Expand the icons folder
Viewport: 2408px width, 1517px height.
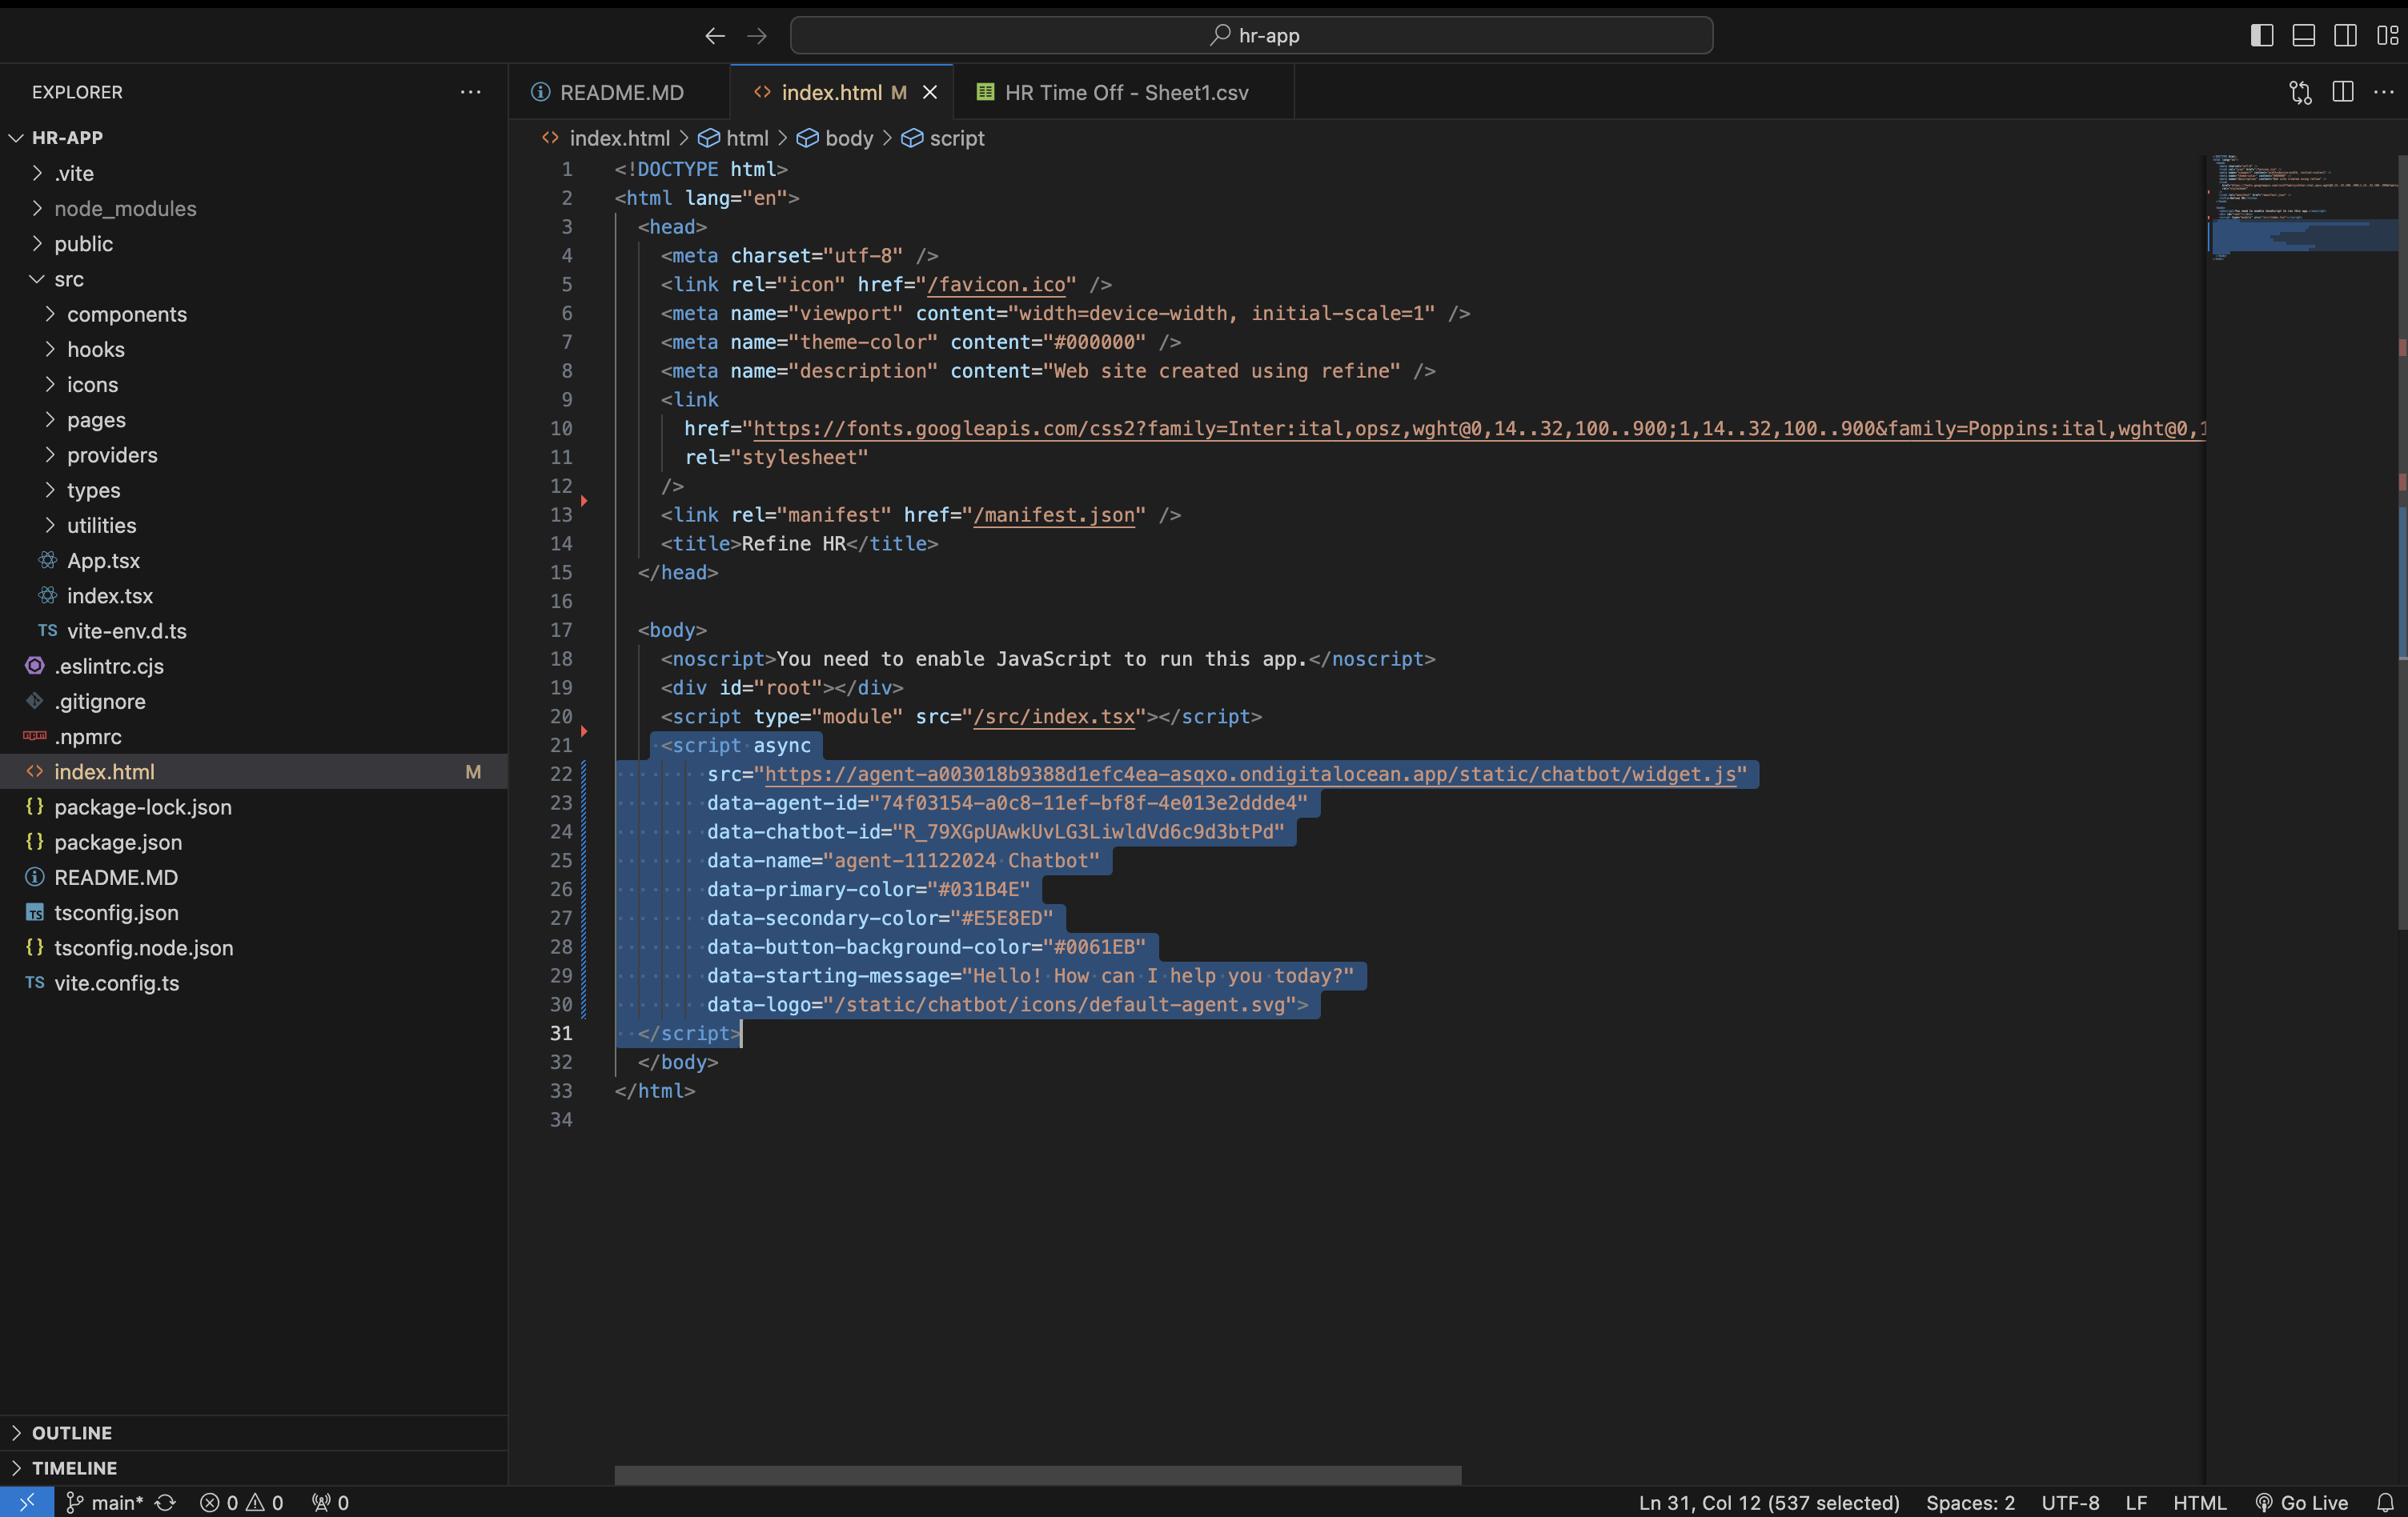pyautogui.click(x=254, y=385)
